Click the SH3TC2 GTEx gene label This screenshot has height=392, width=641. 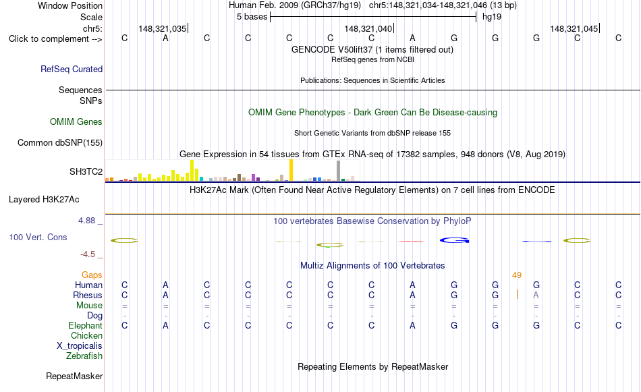click(x=86, y=171)
